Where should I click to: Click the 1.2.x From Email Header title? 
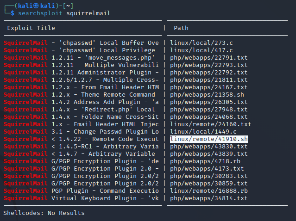click(81, 87)
